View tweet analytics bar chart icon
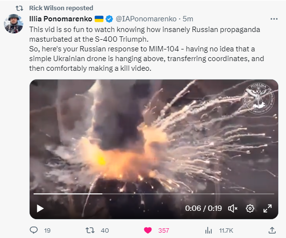Viewport: 286px width, 238px height. (x=208, y=230)
